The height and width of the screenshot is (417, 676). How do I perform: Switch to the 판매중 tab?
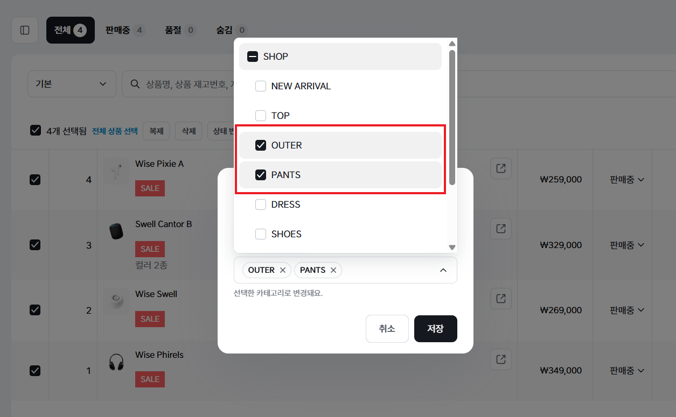click(x=125, y=30)
